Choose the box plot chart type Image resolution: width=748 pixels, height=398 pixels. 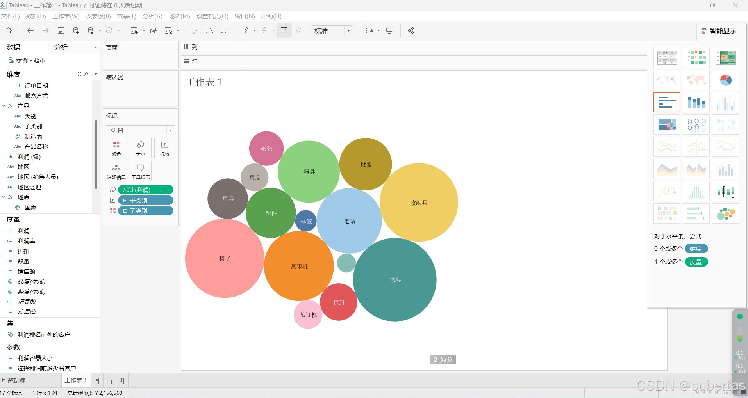click(x=725, y=191)
